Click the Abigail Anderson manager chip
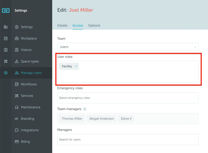The height and width of the screenshot is (153, 208). pyautogui.click(x=102, y=119)
